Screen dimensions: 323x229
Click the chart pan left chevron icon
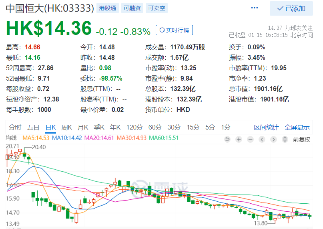click(x=262, y=140)
